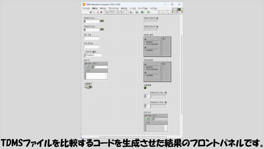Click the 比較結果 LED indicator
This screenshot has width=264, height=149.
coord(145,88)
